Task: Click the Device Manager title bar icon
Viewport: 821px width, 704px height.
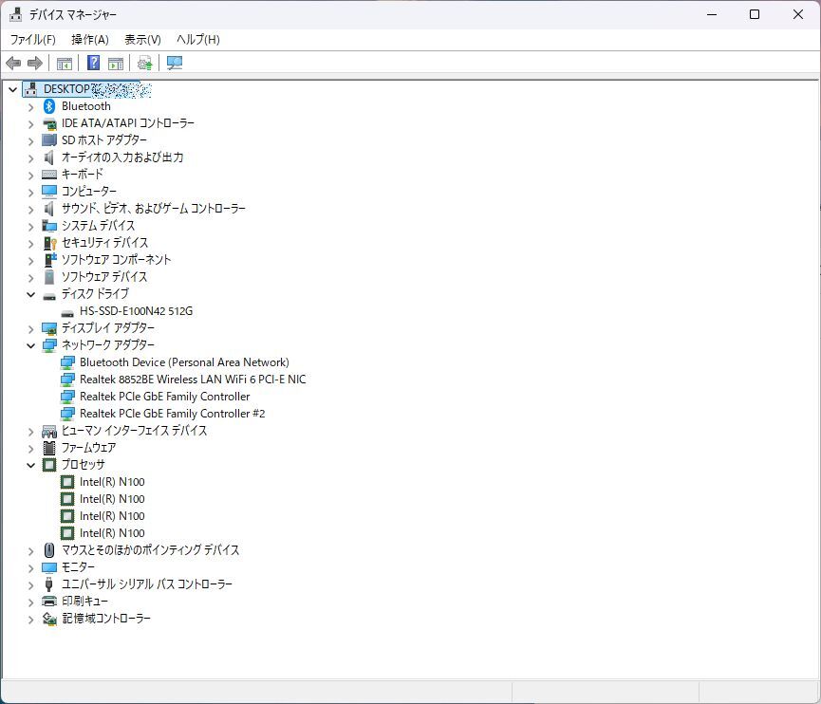Action: tap(16, 14)
